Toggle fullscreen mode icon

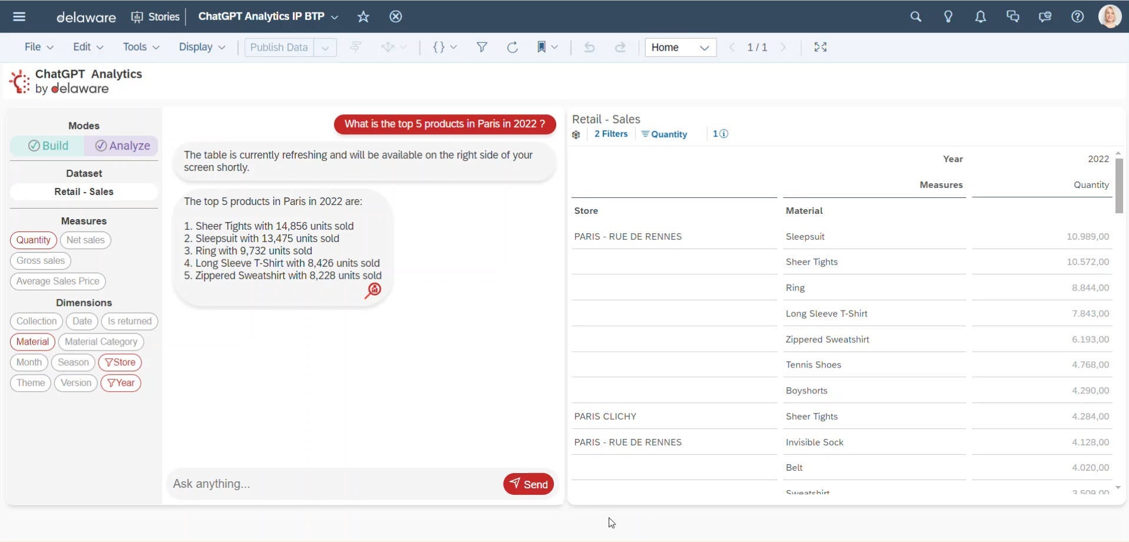[820, 47]
